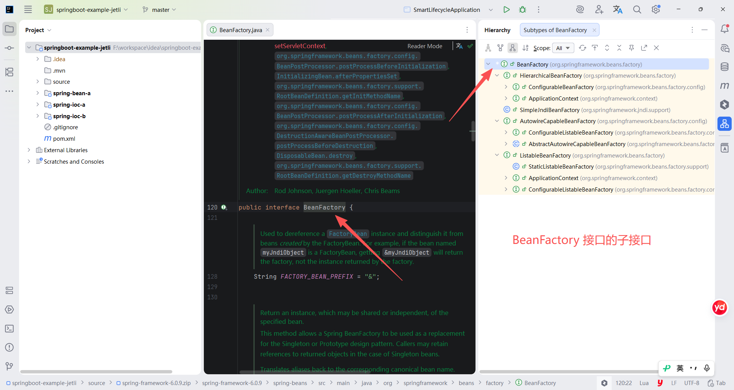Close the Subtypes of BeanFactory tab
The width and height of the screenshot is (734, 390).
(x=594, y=30)
